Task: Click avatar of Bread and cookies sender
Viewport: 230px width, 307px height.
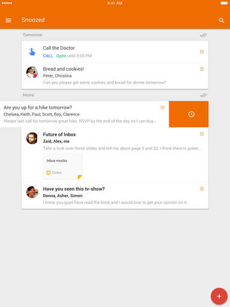Action: point(32,72)
